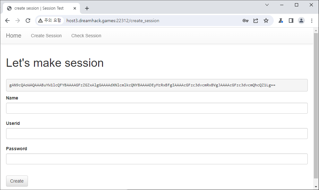Toggle the browser side panel icon
Image resolution: width=319 pixels, height=190 pixels.
point(291,21)
